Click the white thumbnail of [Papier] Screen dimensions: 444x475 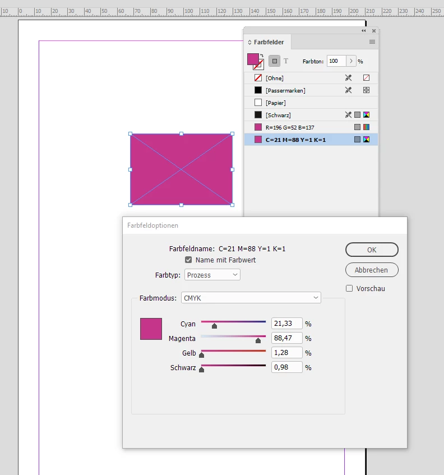click(258, 103)
